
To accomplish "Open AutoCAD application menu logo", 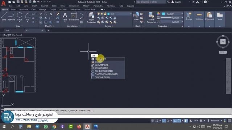I will 3,3.
